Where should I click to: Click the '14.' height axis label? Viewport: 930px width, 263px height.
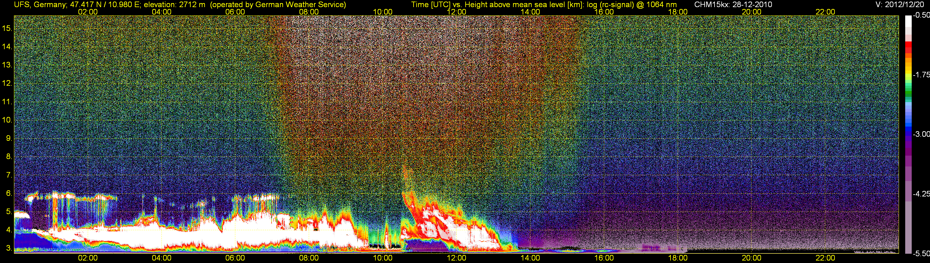pyautogui.click(x=7, y=46)
